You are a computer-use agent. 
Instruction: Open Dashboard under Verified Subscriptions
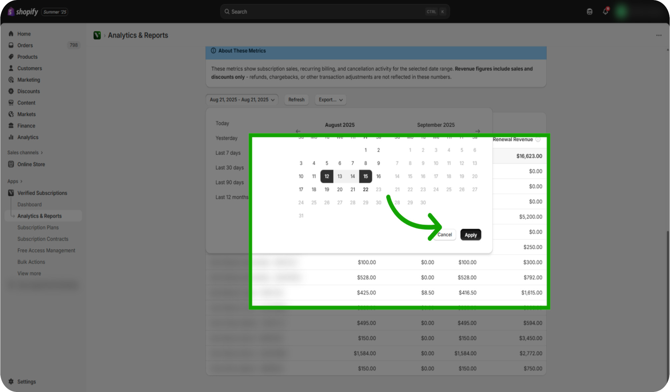click(30, 204)
